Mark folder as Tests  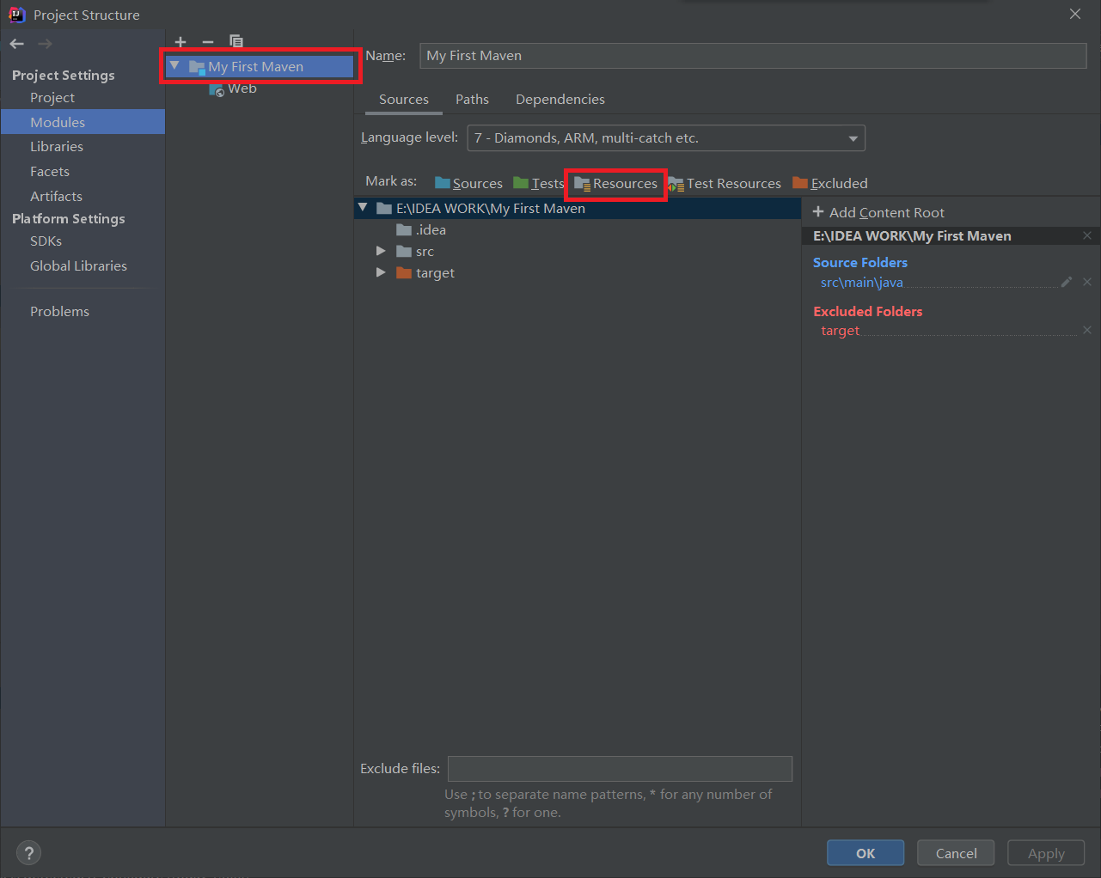[539, 183]
